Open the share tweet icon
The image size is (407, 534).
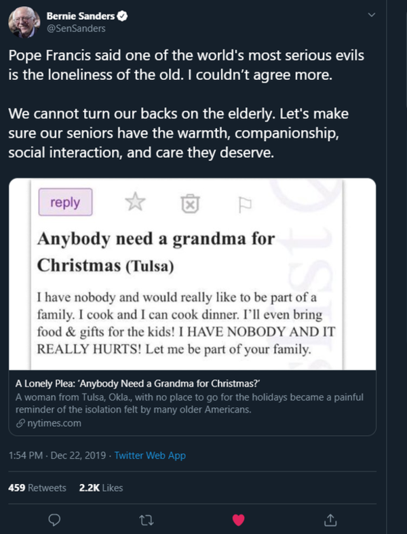click(330, 520)
